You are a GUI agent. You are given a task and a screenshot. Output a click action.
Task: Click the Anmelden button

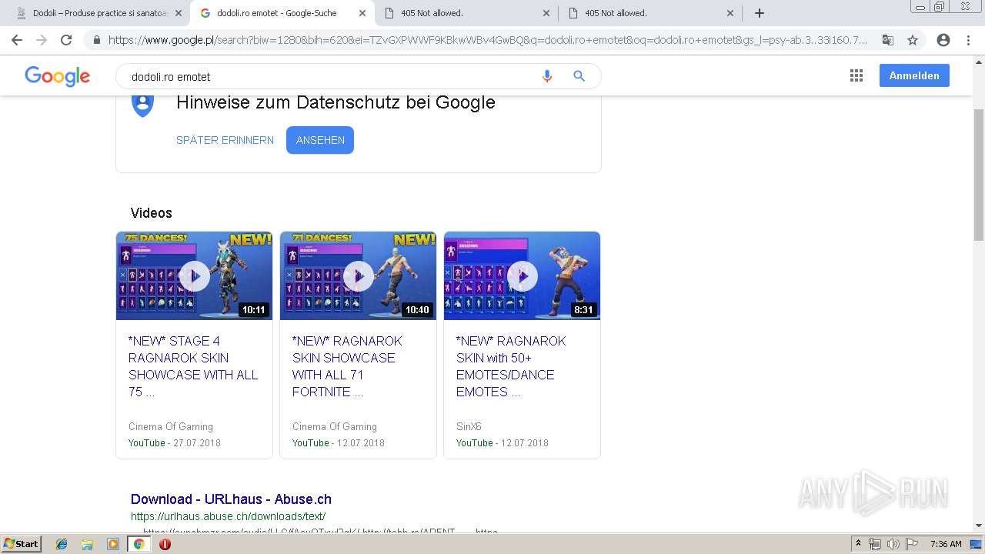point(914,75)
